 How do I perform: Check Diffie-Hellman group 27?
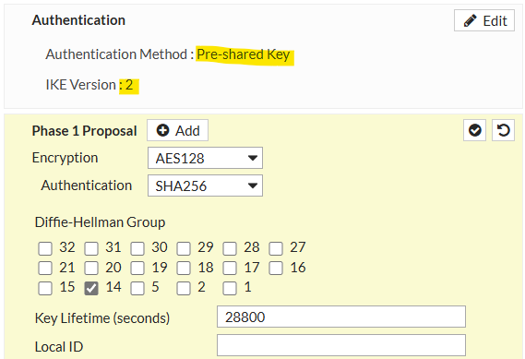tap(276, 248)
